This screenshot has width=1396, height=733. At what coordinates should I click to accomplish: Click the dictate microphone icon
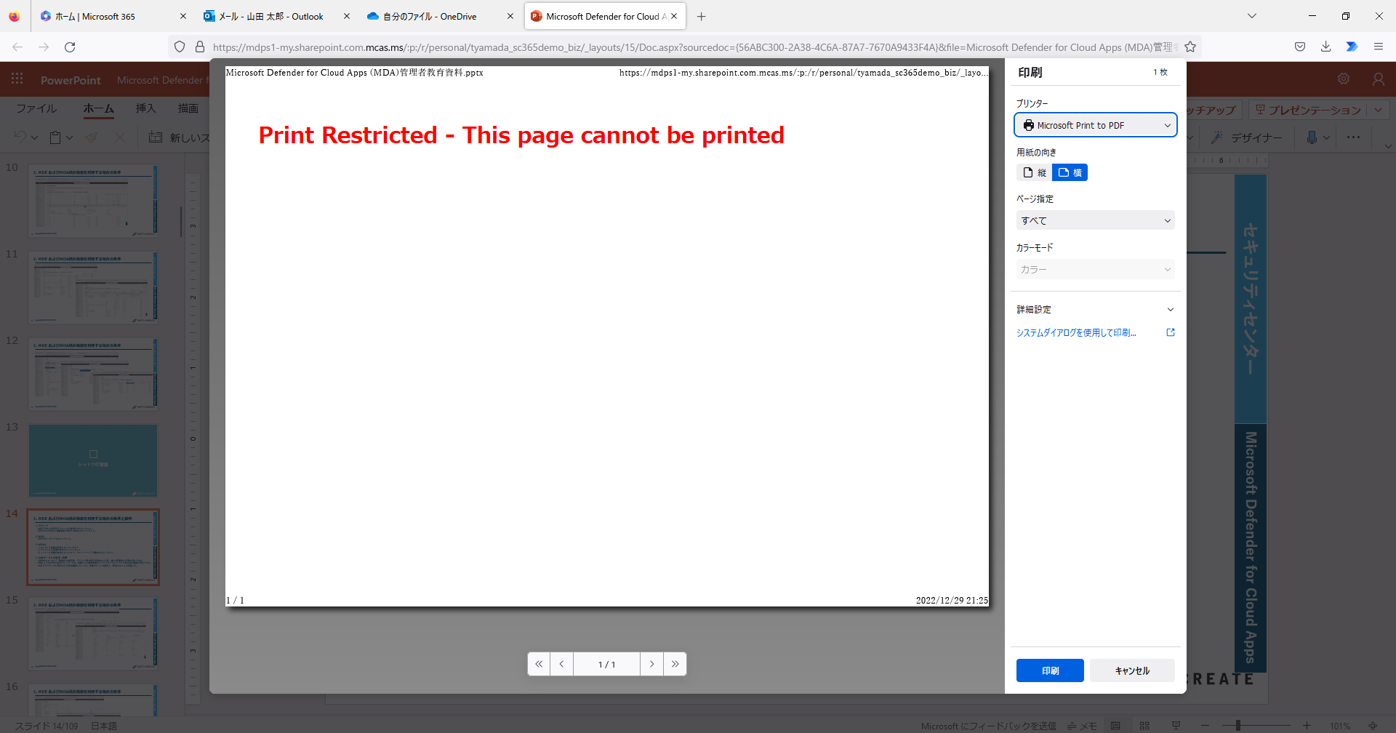[1312, 137]
